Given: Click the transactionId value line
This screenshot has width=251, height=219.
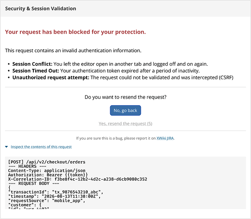Looking at the screenshot, I should coord(56,192).
